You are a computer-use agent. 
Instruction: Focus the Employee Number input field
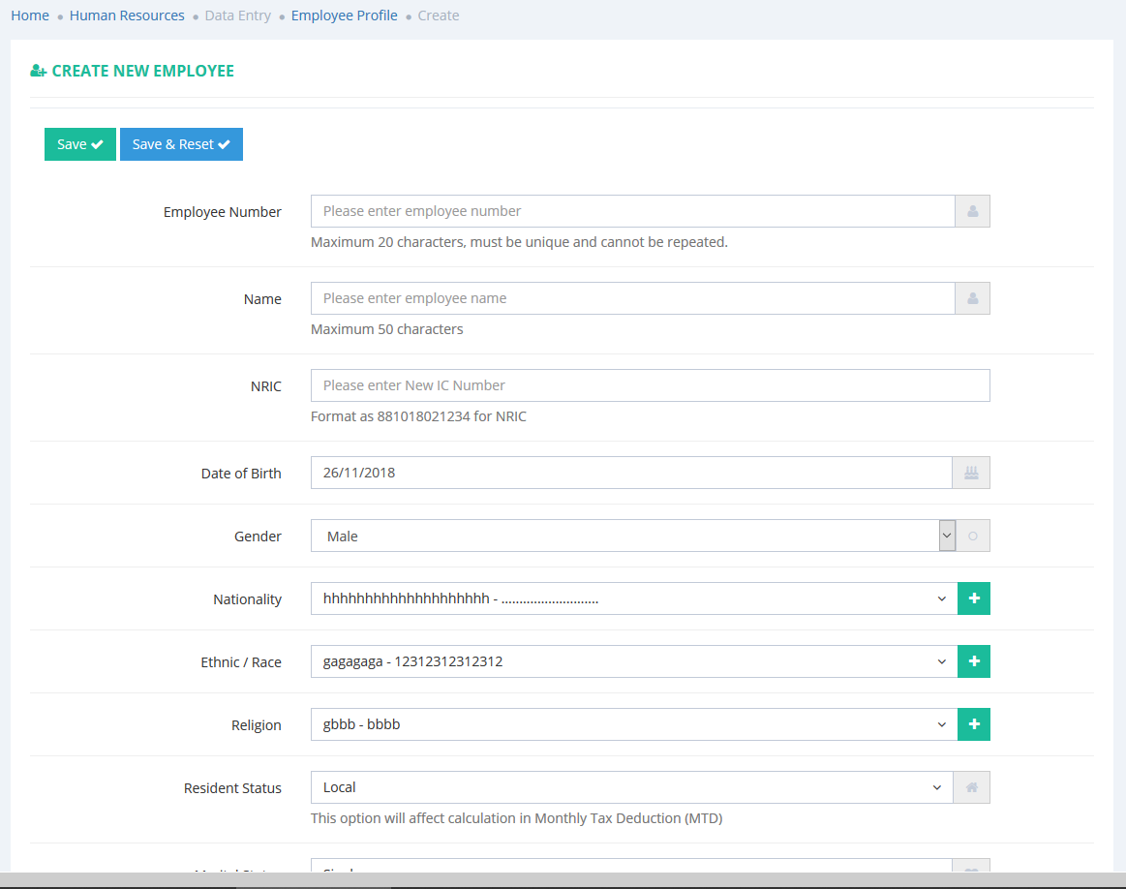click(632, 211)
